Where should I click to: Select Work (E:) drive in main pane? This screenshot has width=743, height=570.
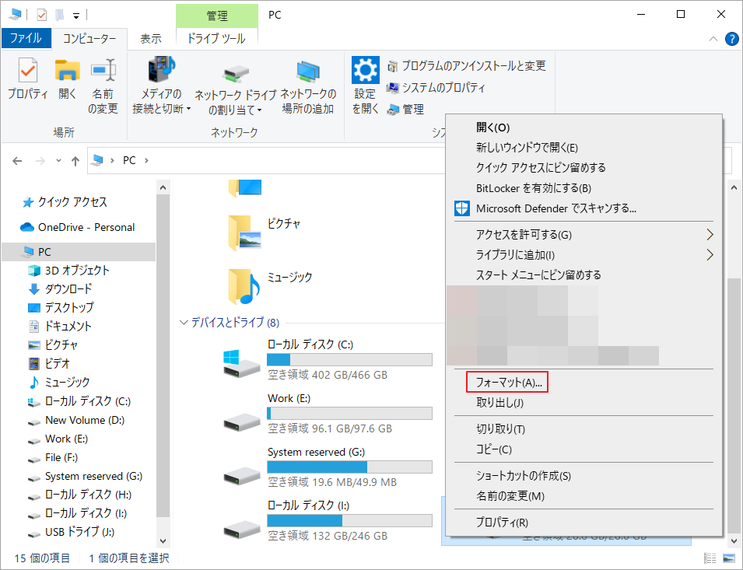pyautogui.click(x=328, y=413)
